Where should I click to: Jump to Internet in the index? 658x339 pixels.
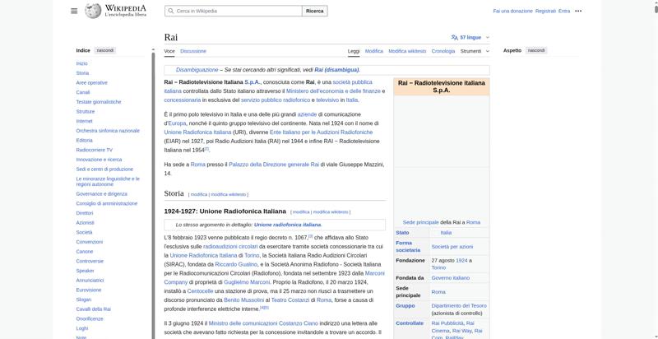(x=84, y=121)
